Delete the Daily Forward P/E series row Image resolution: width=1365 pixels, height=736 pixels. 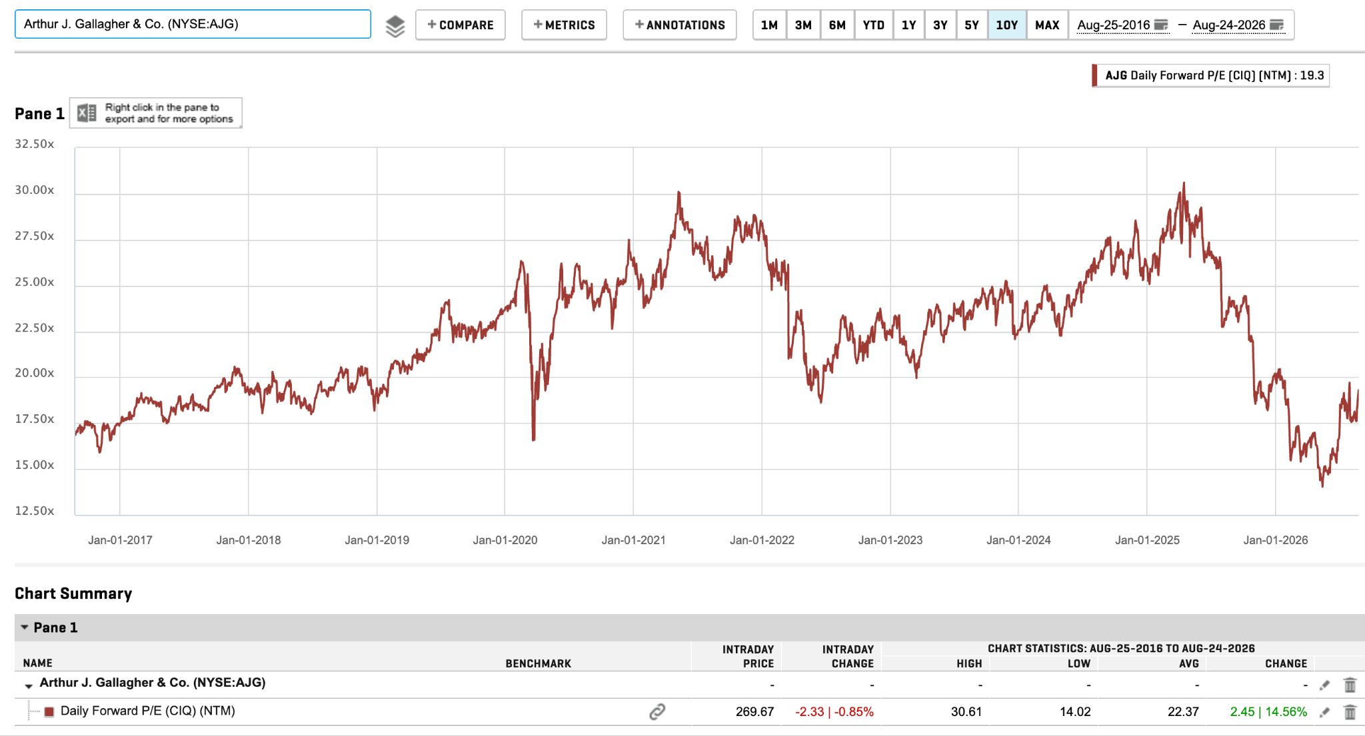1350,712
